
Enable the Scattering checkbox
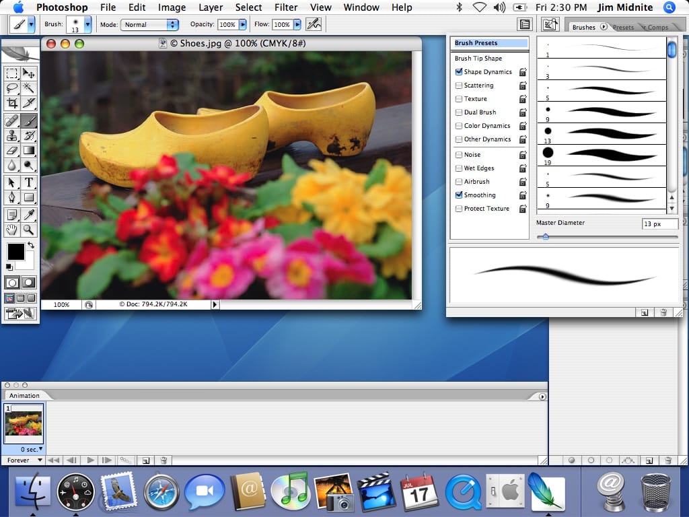click(459, 85)
